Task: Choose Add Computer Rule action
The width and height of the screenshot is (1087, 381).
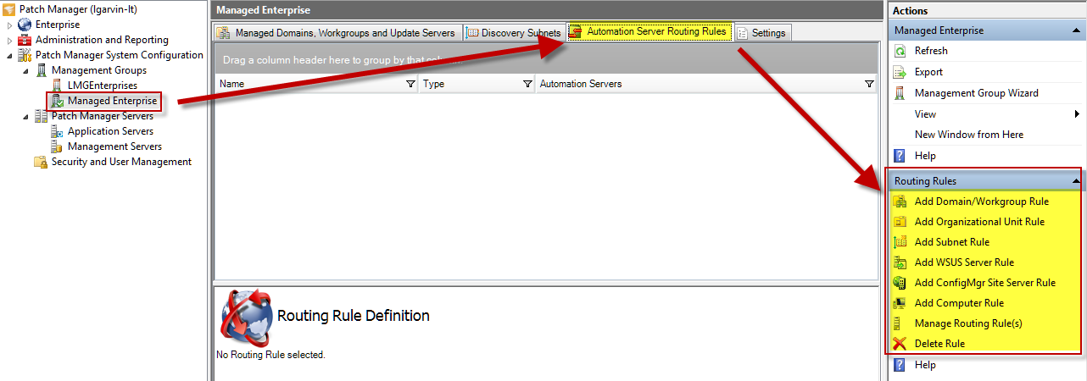Action: 959,303
